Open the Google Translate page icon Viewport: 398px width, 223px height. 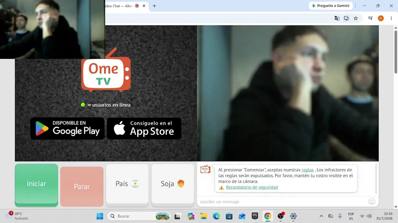coord(337,18)
